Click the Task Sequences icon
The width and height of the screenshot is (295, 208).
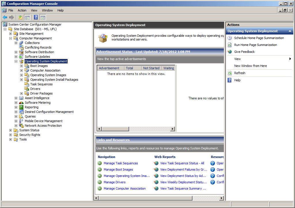coord(27,84)
